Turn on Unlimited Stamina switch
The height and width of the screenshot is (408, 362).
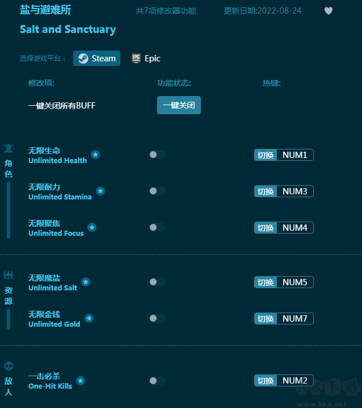point(157,191)
